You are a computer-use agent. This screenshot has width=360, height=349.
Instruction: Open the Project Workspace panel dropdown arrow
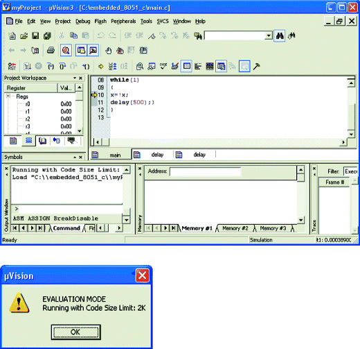tap(75, 78)
